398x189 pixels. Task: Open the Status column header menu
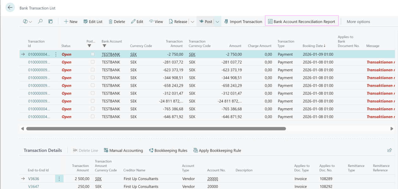pos(66,46)
